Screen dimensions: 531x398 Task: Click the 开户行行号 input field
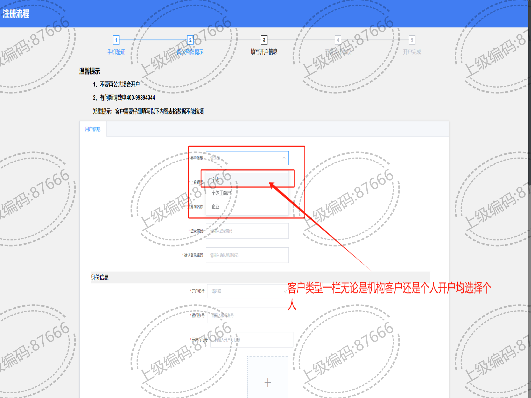251,340
